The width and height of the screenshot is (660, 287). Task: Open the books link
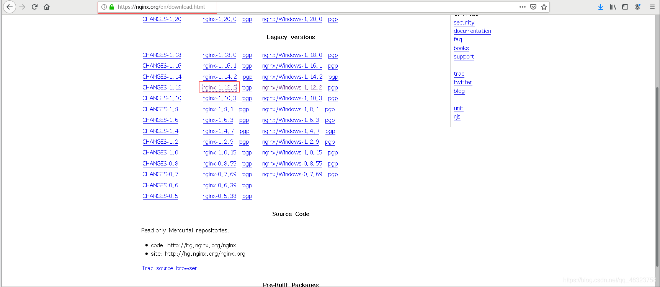(x=461, y=48)
